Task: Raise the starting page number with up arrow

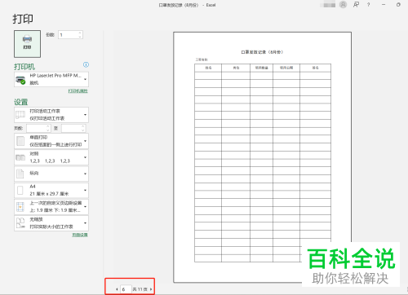Action: click(48, 126)
